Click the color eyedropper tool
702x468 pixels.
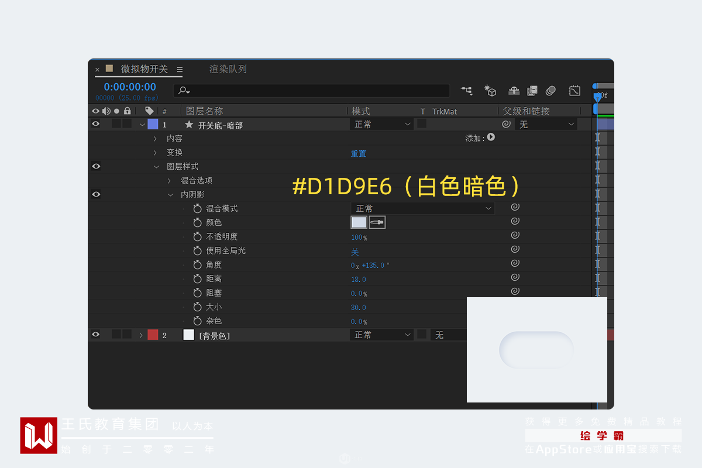point(377,222)
